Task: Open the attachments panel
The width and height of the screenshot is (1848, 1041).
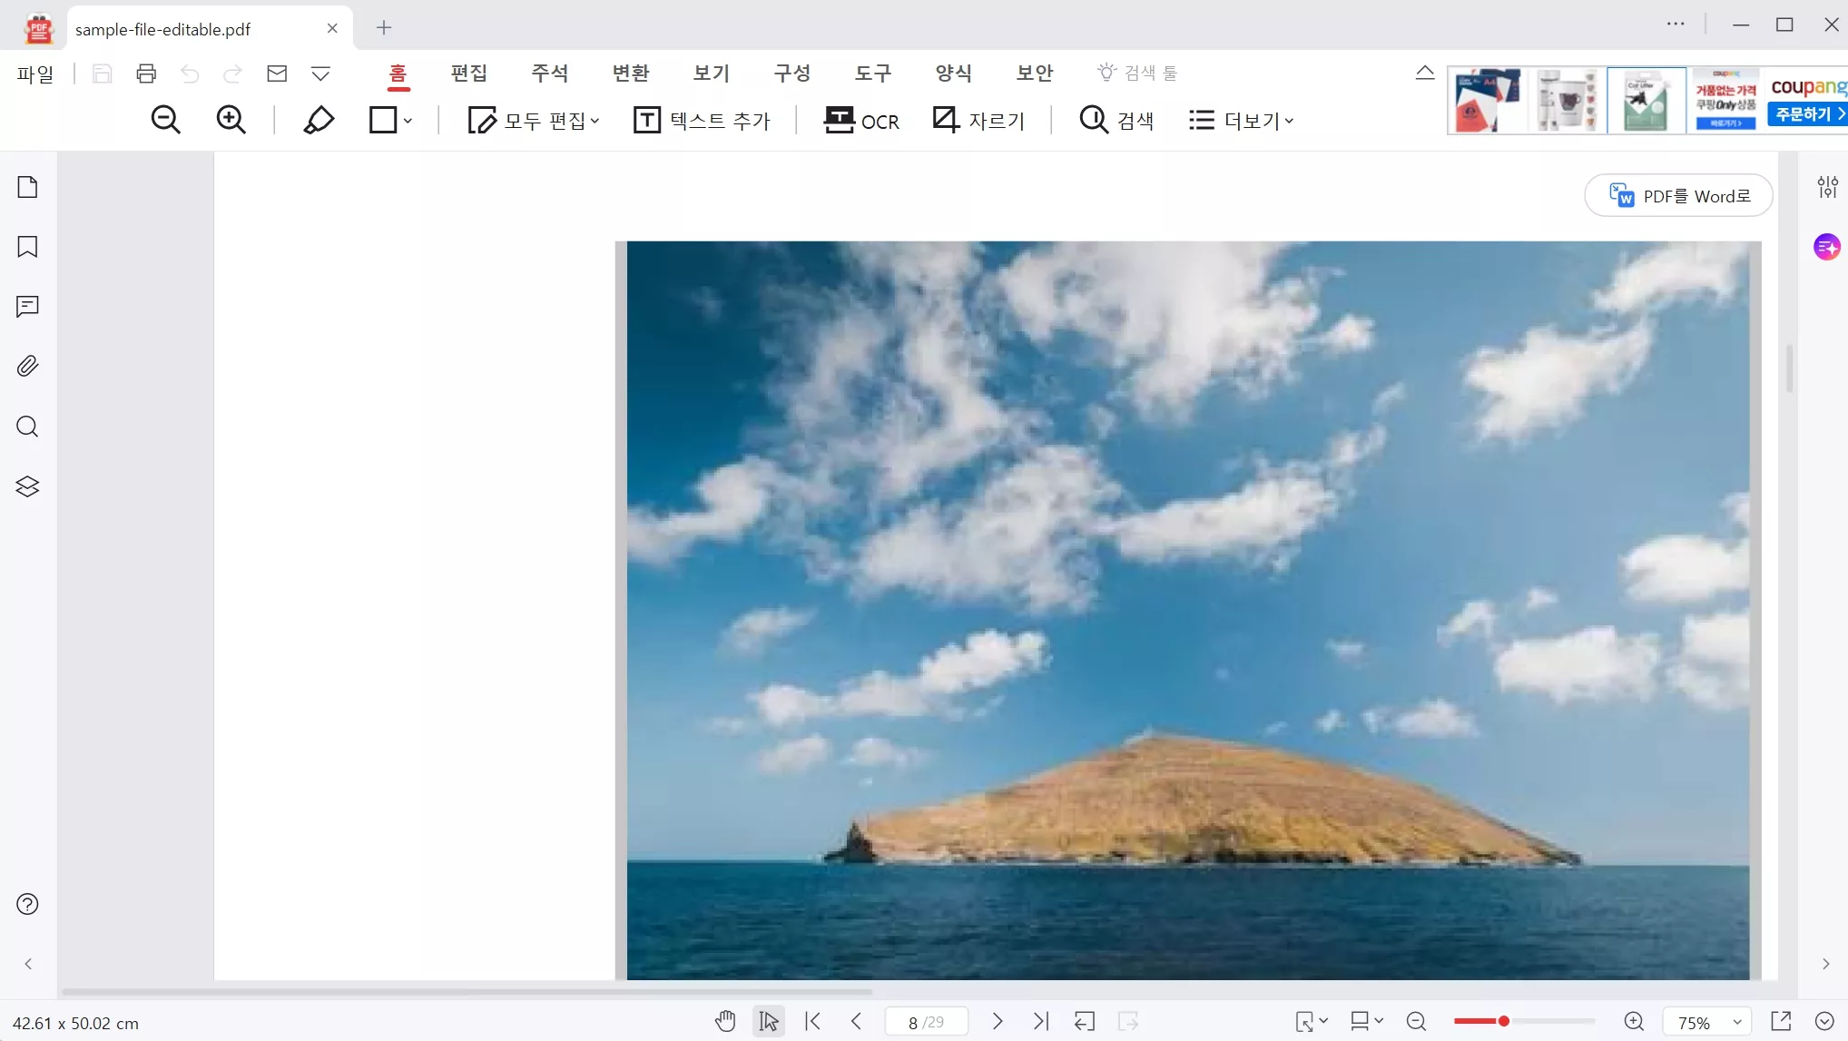Action: coord(27,365)
